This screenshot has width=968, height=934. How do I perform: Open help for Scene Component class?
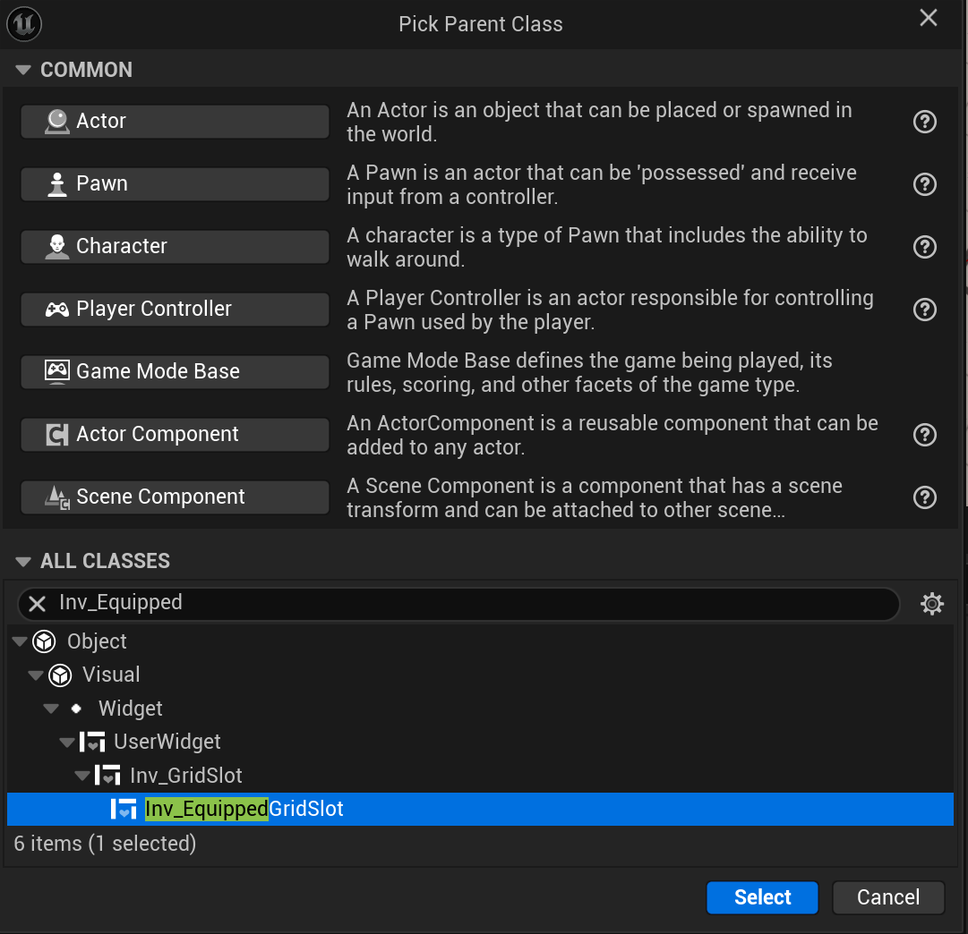point(924,497)
